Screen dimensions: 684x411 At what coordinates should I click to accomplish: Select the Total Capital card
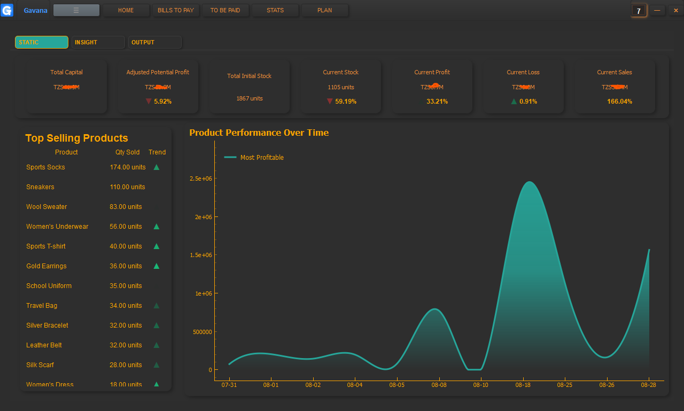click(x=67, y=87)
